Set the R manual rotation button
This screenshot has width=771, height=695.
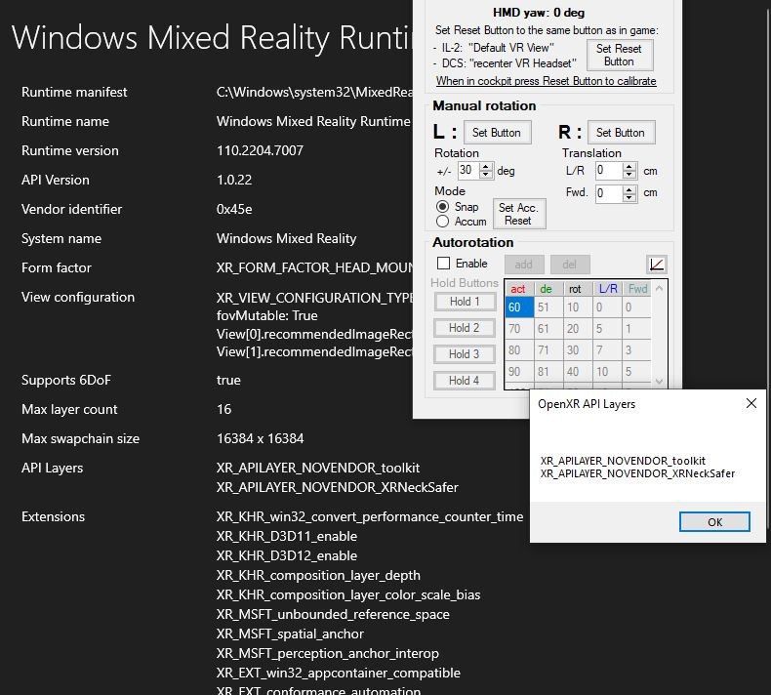[x=621, y=133]
